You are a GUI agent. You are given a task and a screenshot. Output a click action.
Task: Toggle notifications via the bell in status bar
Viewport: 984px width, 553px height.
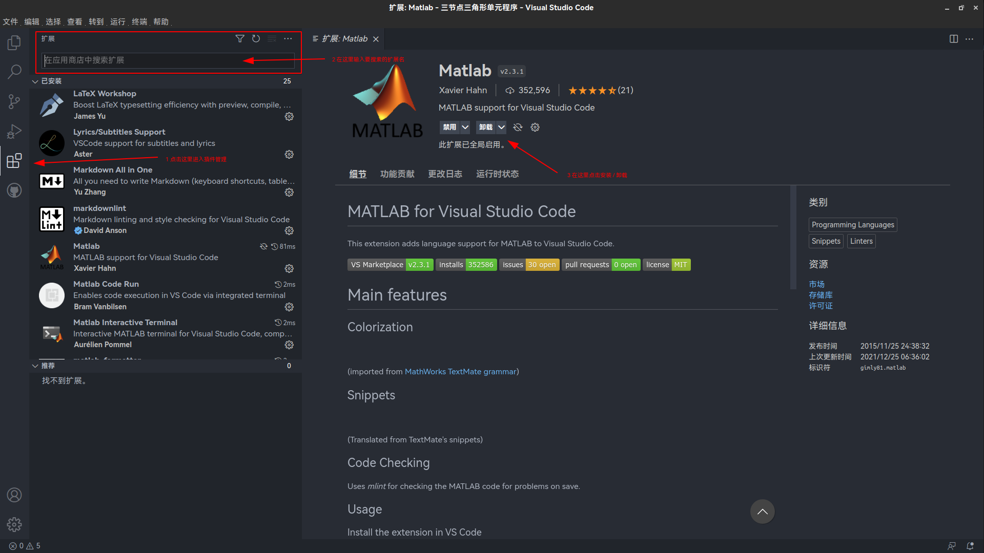point(970,545)
